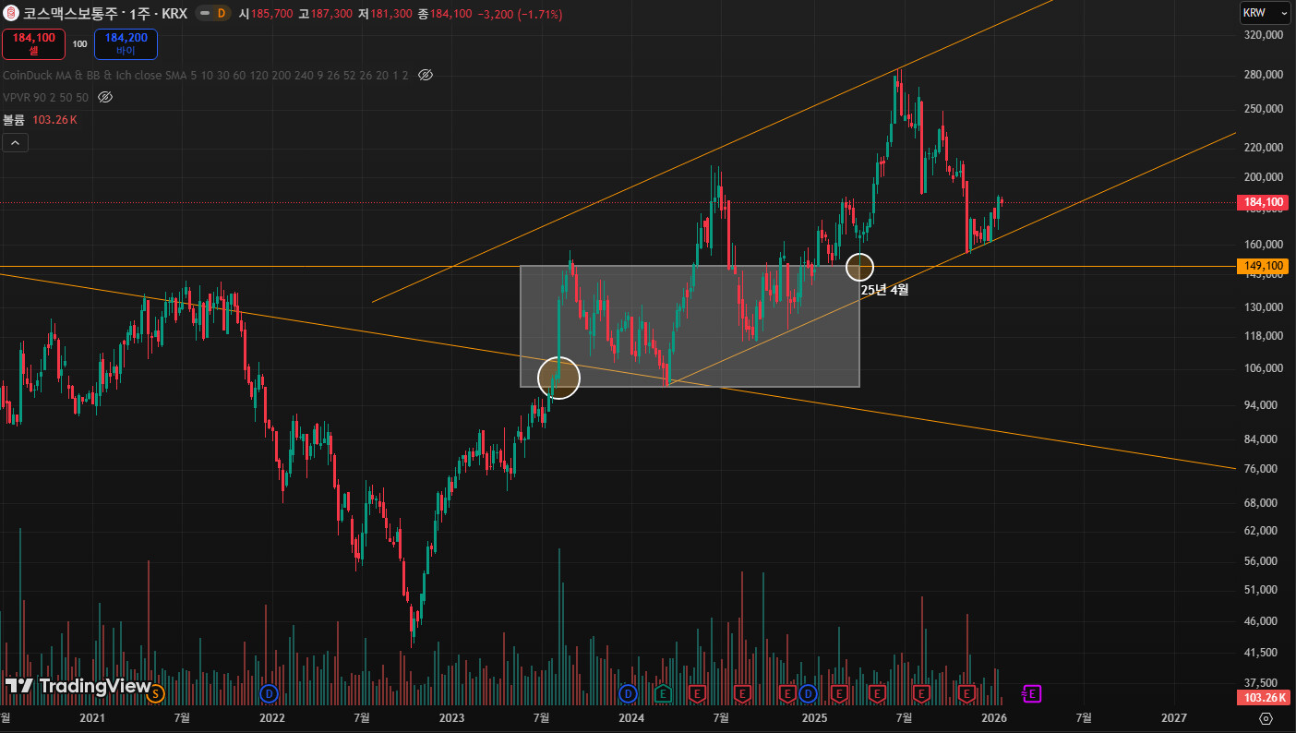Click the 2027 label on the time axis

coord(1173,717)
